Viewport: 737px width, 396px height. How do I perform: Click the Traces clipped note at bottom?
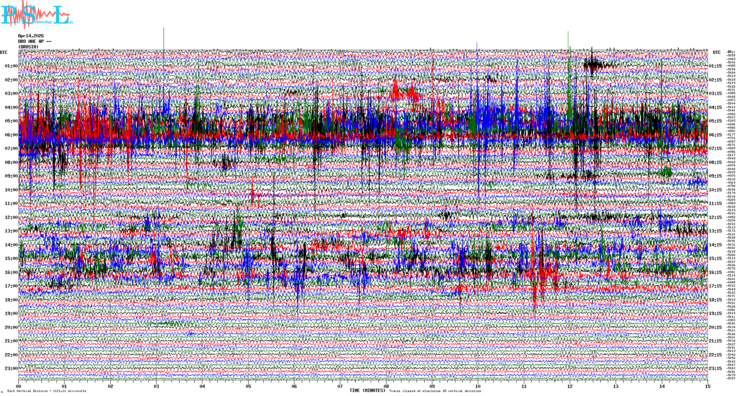point(435,391)
